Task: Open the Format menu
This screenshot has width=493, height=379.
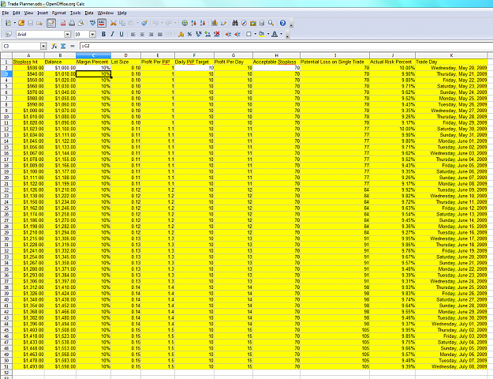Action: 59,13
